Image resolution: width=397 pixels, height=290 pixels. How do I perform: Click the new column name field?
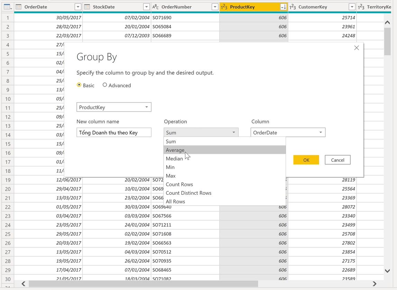coord(114,132)
